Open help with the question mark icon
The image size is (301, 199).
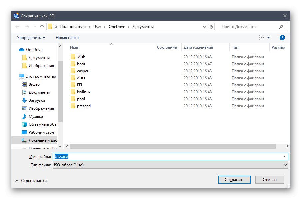pyautogui.click(x=282, y=38)
